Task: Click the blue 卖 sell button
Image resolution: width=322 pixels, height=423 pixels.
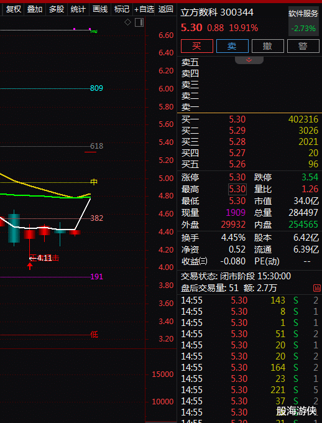Action: pos(232,46)
